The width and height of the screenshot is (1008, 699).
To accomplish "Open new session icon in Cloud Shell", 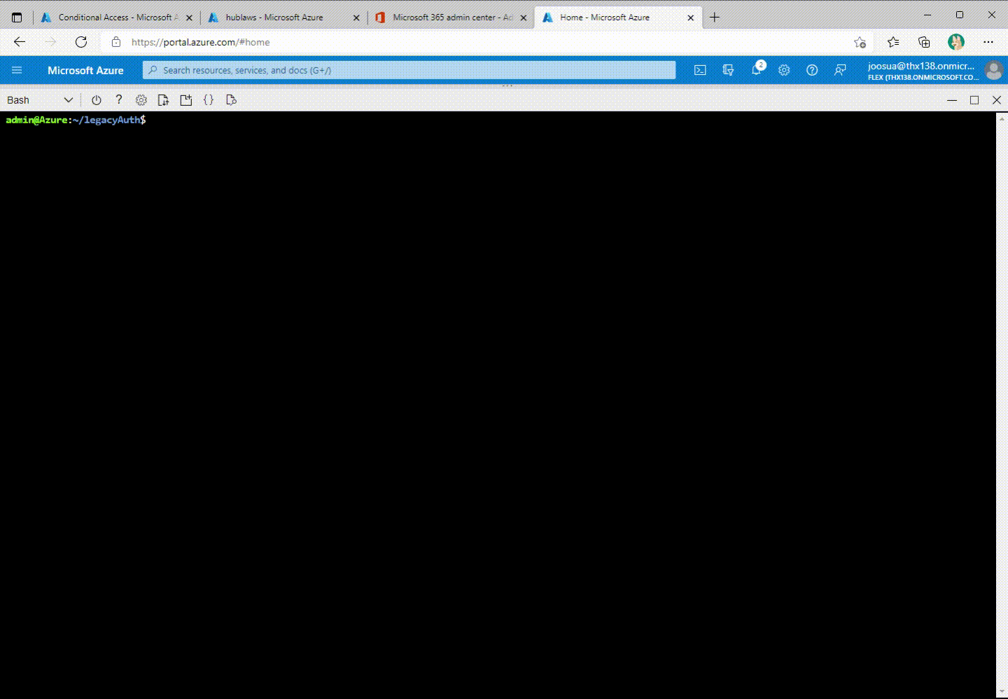I will 186,100.
